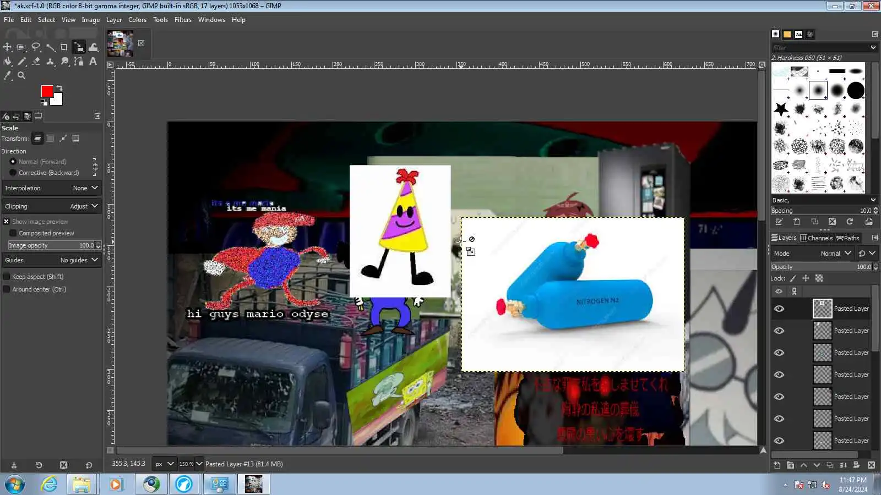Hide the topmost Pasted Layer
This screenshot has height=495, width=881.
tap(779, 309)
